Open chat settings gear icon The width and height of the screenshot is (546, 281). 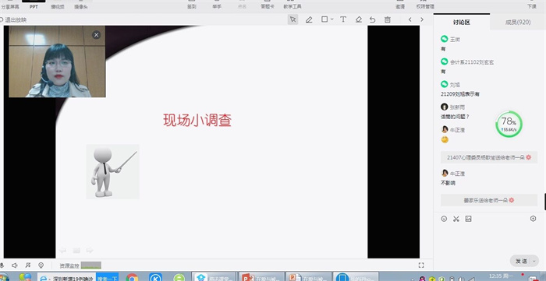tap(533, 219)
